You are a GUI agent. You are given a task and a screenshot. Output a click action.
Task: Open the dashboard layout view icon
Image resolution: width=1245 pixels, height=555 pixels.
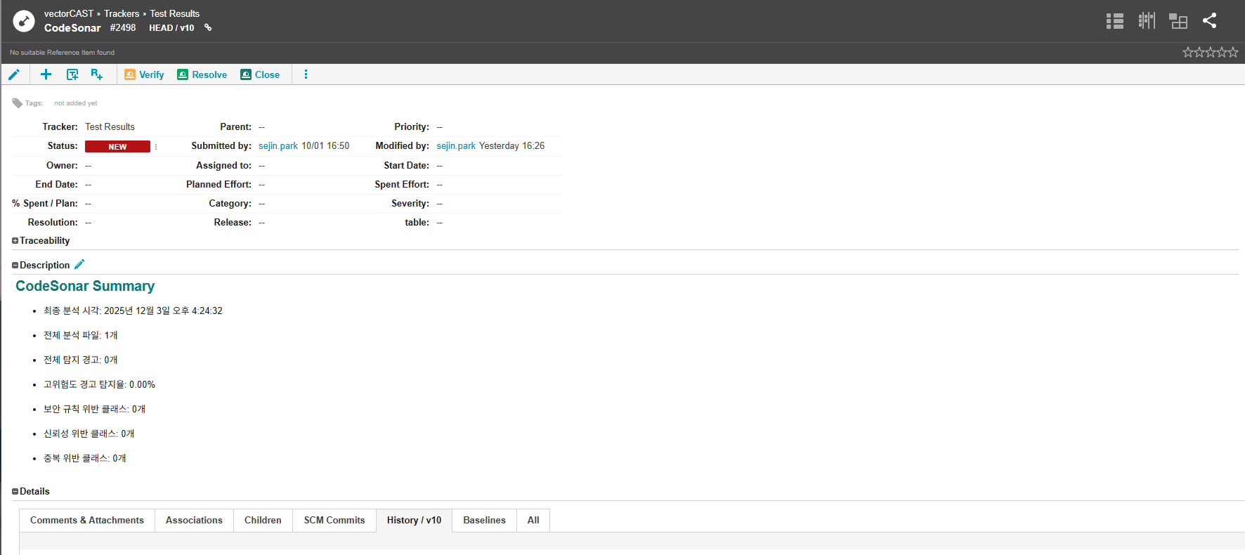pos(1178,21)
